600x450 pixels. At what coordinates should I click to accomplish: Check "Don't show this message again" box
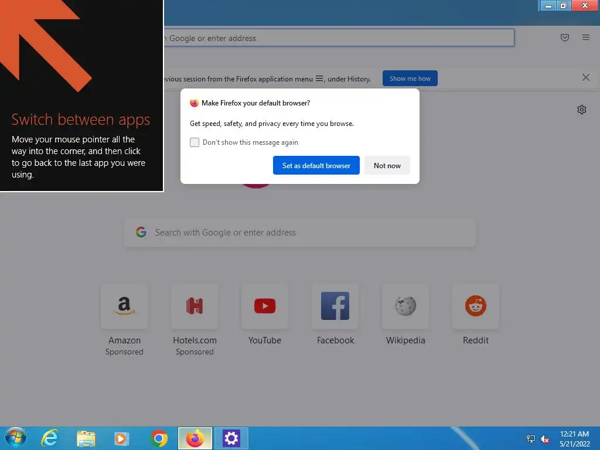(x=195, y=142)
